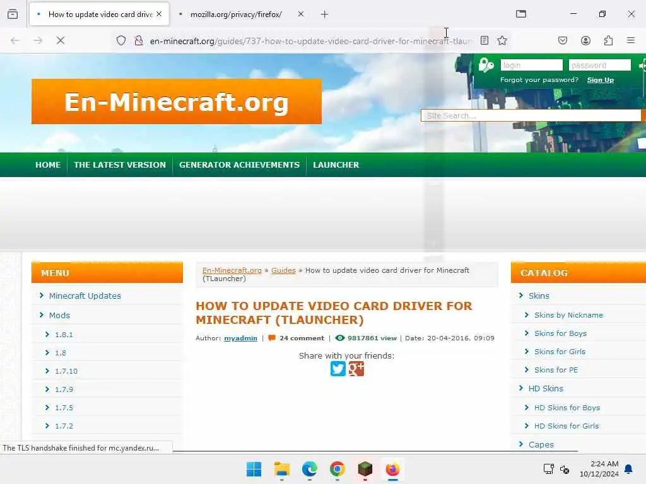
Task: Go back to previous page
Action: [x=15, y=40]
